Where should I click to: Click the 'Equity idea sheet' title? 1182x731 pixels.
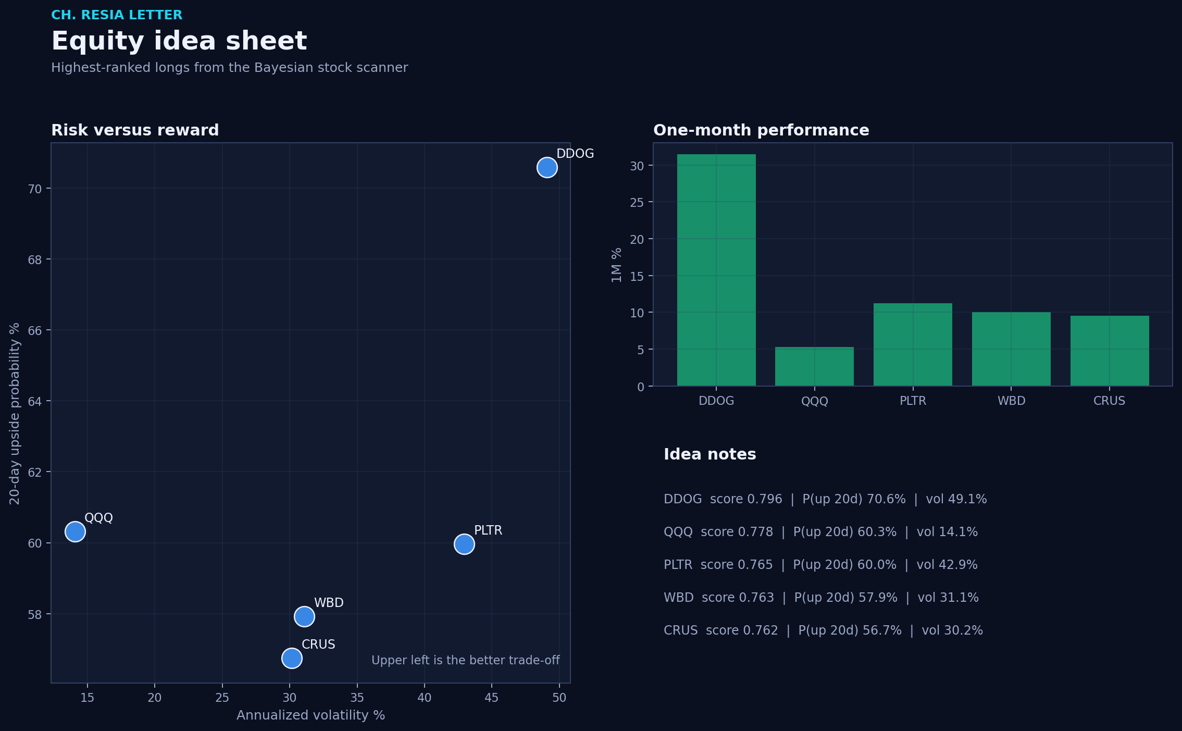click(x=179, y=41)
